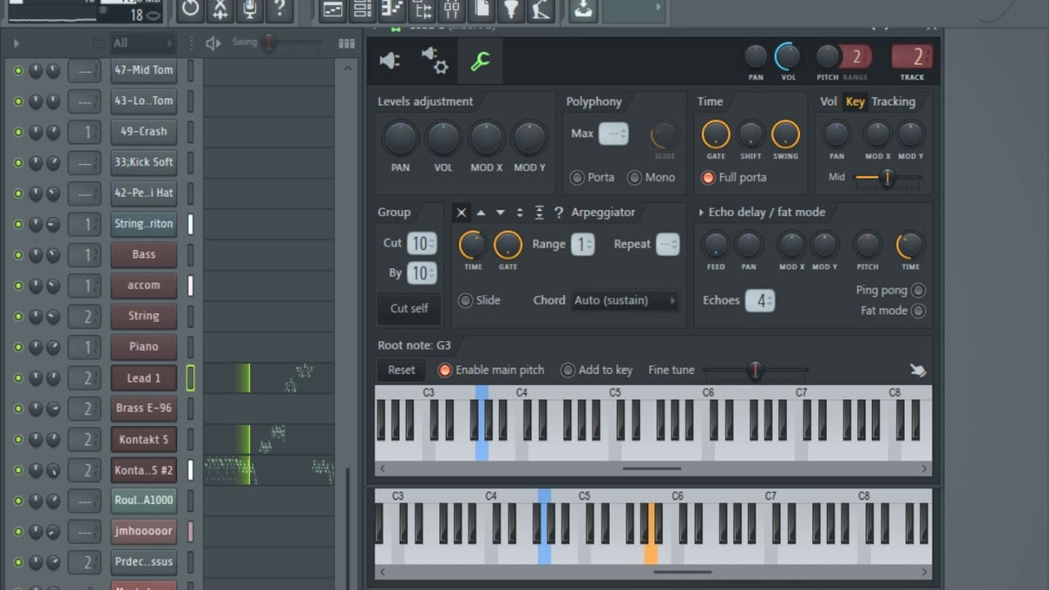Image resolution: width=1049 pixels, height=590 pixels.
Task: Open the All channel filter dropdown
Action: click(x=143, y=43)
